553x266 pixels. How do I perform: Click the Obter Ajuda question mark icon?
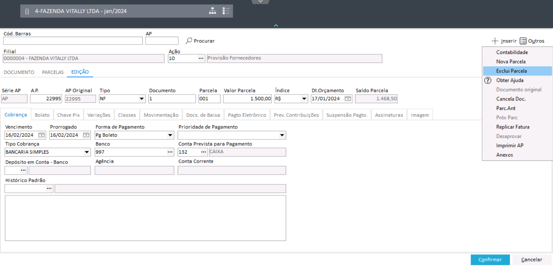coord(488,80)
